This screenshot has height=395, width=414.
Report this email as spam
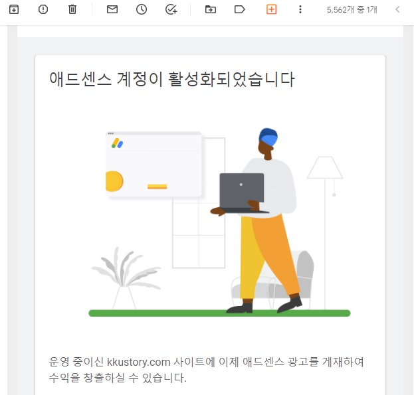pos(43,9)
